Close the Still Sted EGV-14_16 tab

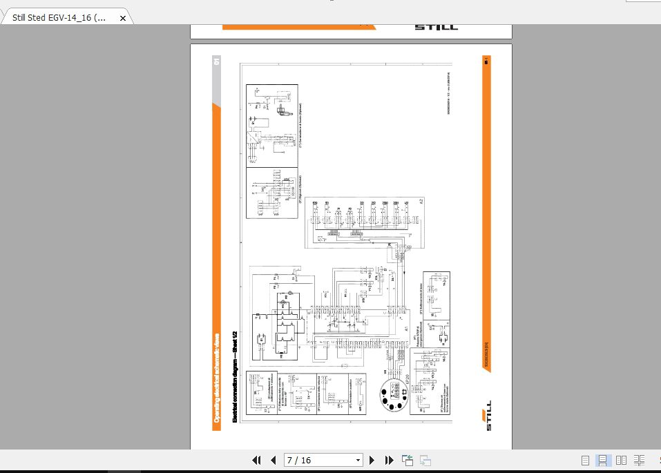(123, 18)
